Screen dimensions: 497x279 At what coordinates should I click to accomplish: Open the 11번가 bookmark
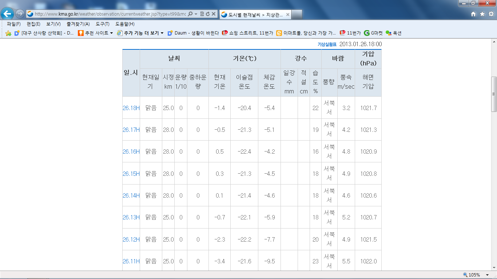[350, 33]
